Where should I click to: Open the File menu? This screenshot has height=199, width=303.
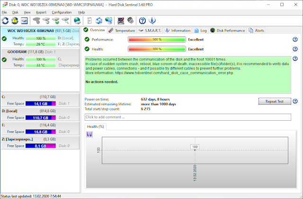[4, 12]
